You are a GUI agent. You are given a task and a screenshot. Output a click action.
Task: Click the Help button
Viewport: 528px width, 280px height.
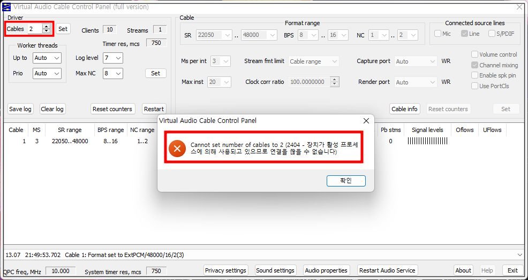point(487,270)
